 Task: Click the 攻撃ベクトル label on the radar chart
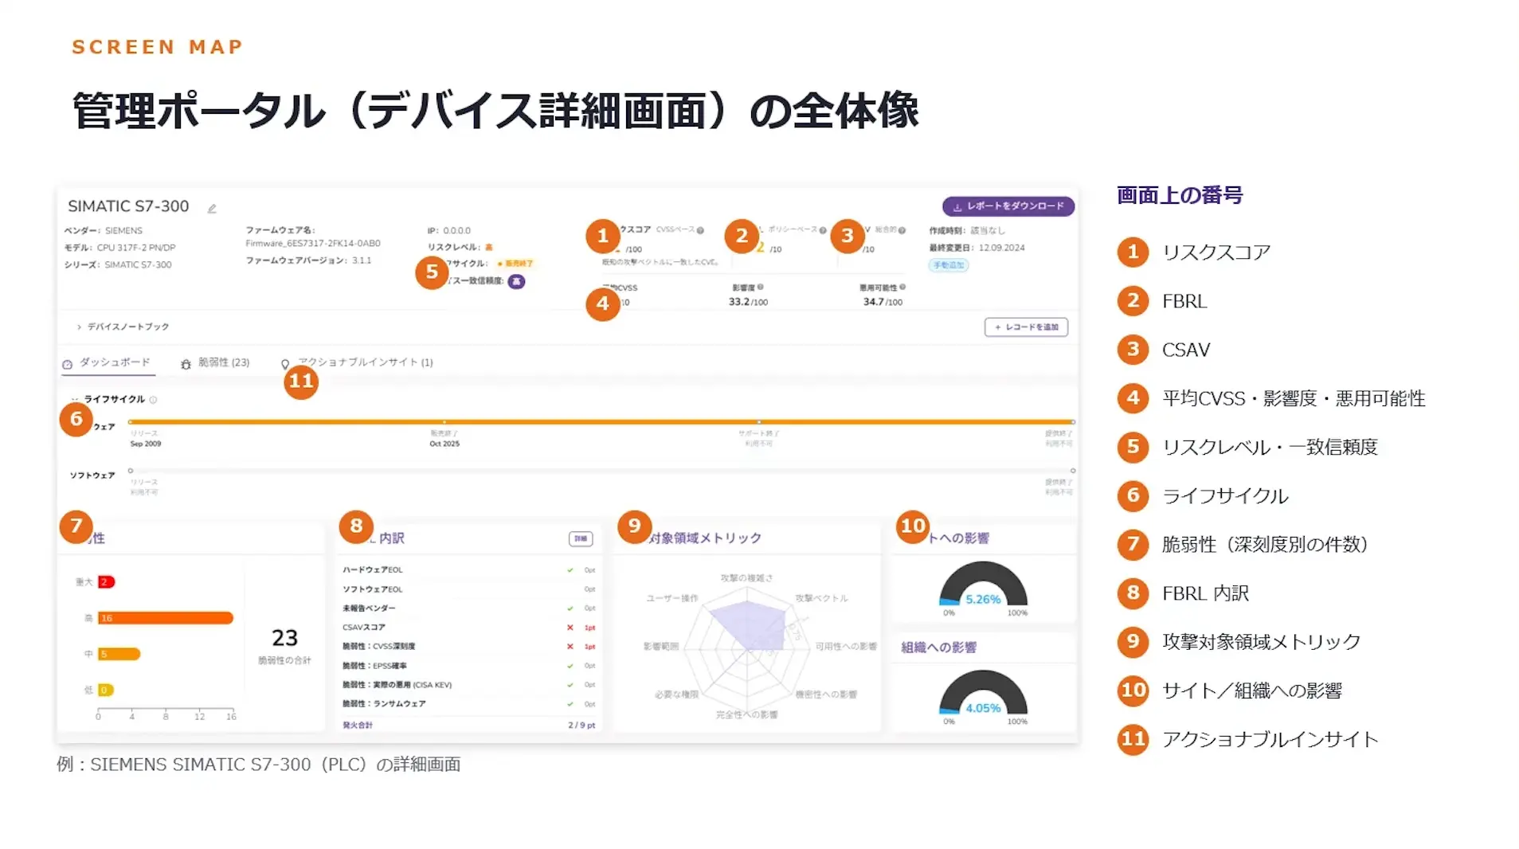click(821, 598)
